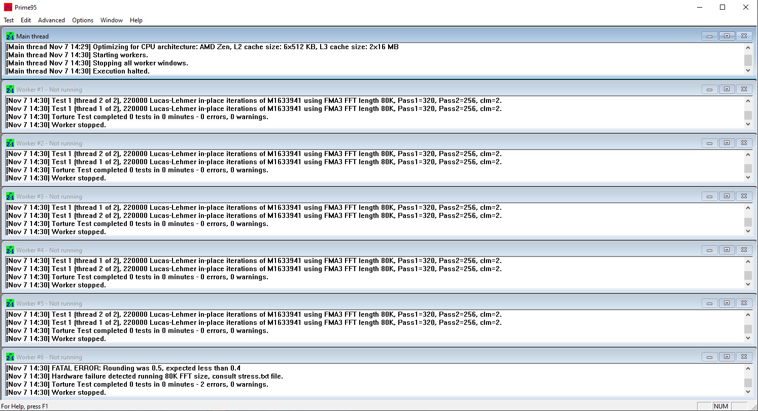Maximize the Main thread child window
The width and height of the screenshot is (758, 411).
click(727, 36)
